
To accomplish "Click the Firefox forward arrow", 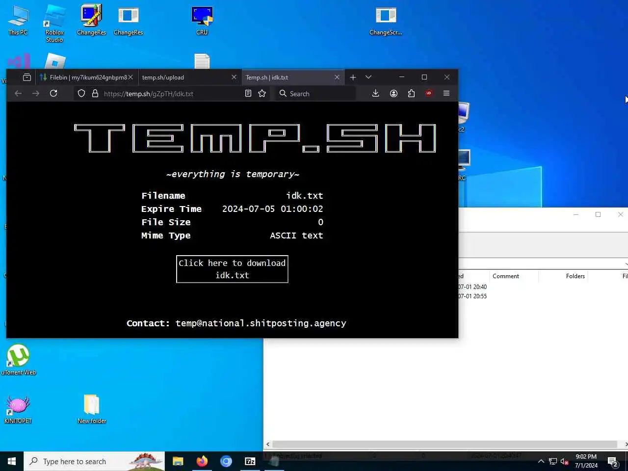I will click(x=36, y=93).
